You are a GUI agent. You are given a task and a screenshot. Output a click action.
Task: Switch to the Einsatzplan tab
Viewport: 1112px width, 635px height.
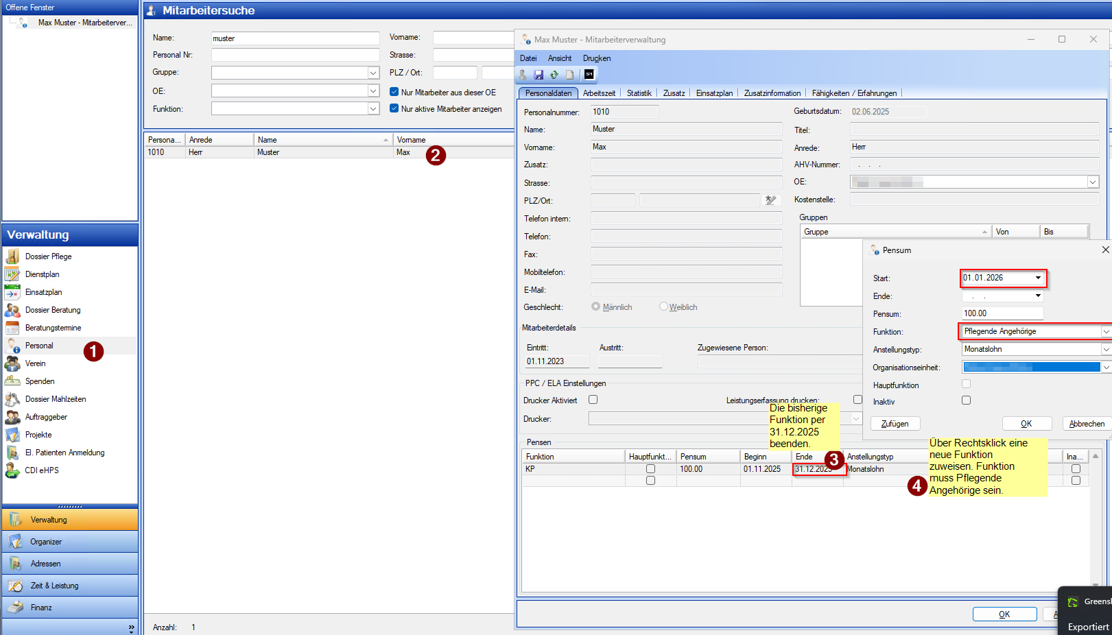715,93
